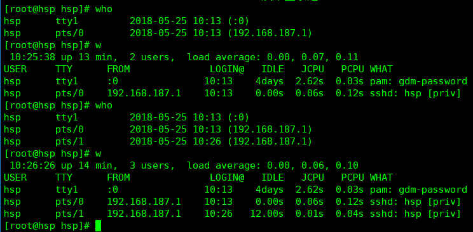Click the "JCPU" header under the 14 min uptime line
This screenshot has height=232, width=473.
313,177
